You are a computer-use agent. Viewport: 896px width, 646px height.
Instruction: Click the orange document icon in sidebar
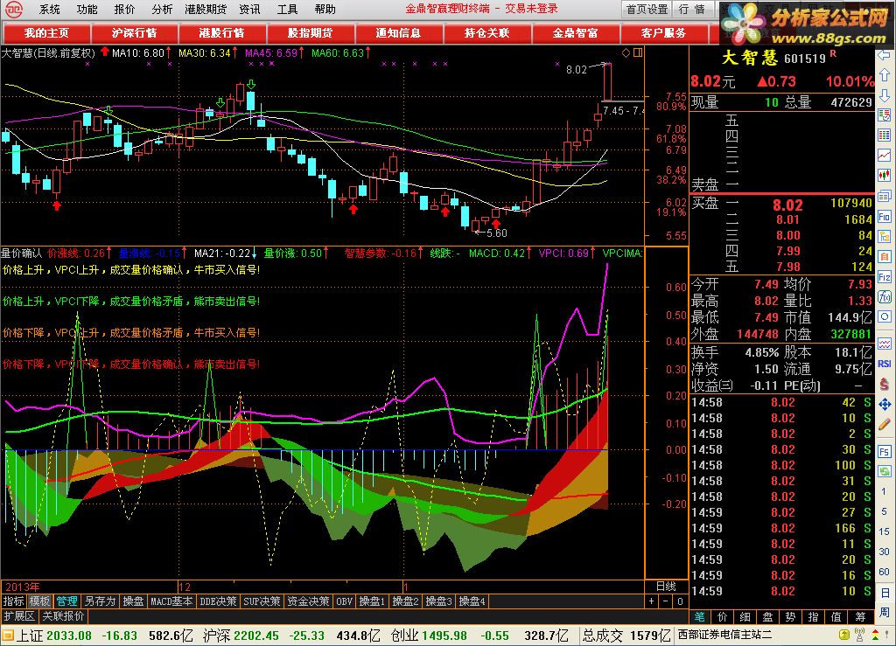[x=884, y=256]
